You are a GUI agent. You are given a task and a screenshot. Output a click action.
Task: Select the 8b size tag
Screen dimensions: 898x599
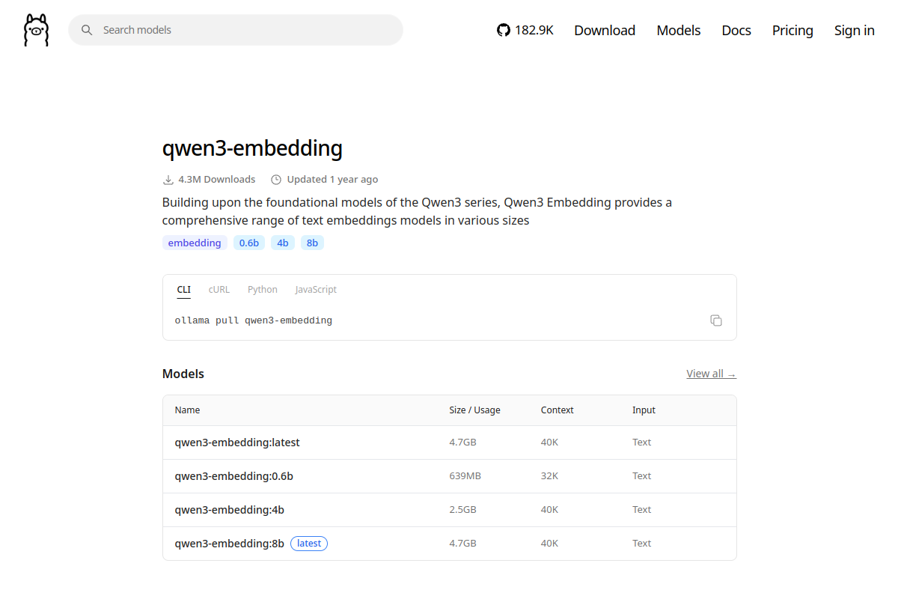pos(312,243)
